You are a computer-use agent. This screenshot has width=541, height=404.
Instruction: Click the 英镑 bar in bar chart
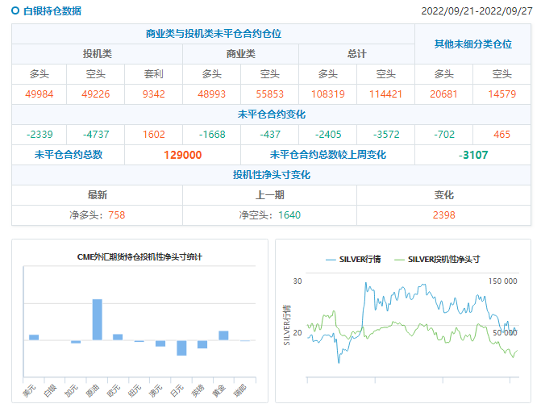(202, 344)
